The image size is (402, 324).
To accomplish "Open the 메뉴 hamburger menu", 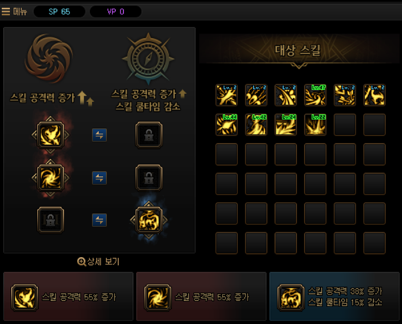I will (14, 12).
